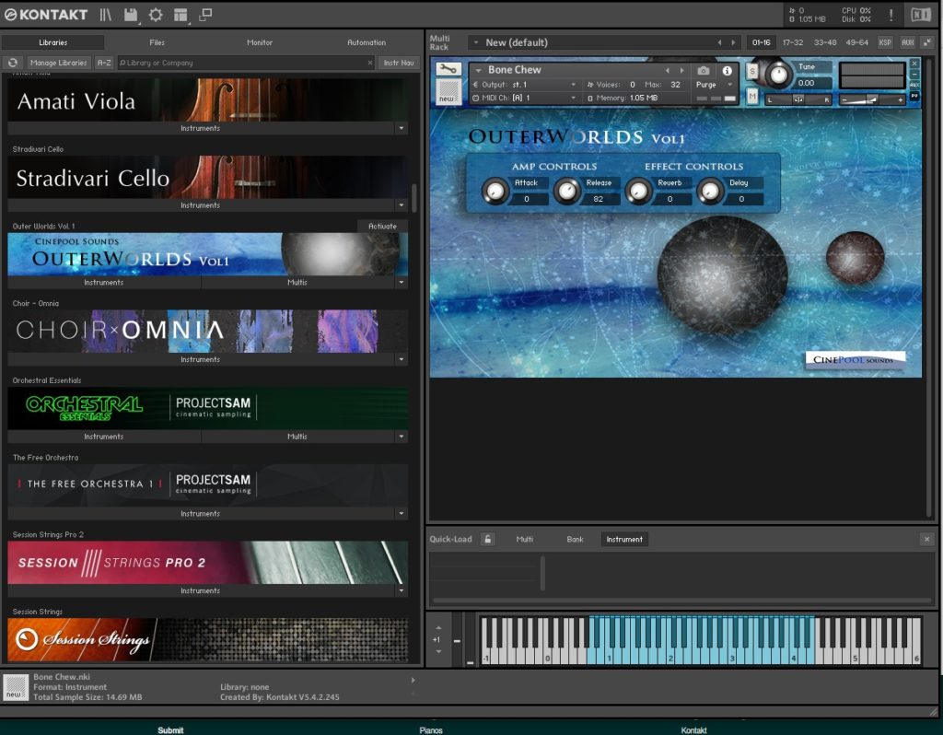The image size is (943, 735).
Task: Toggle Solo on the Bone Chew instrument
Action: [x=752, y=72]
